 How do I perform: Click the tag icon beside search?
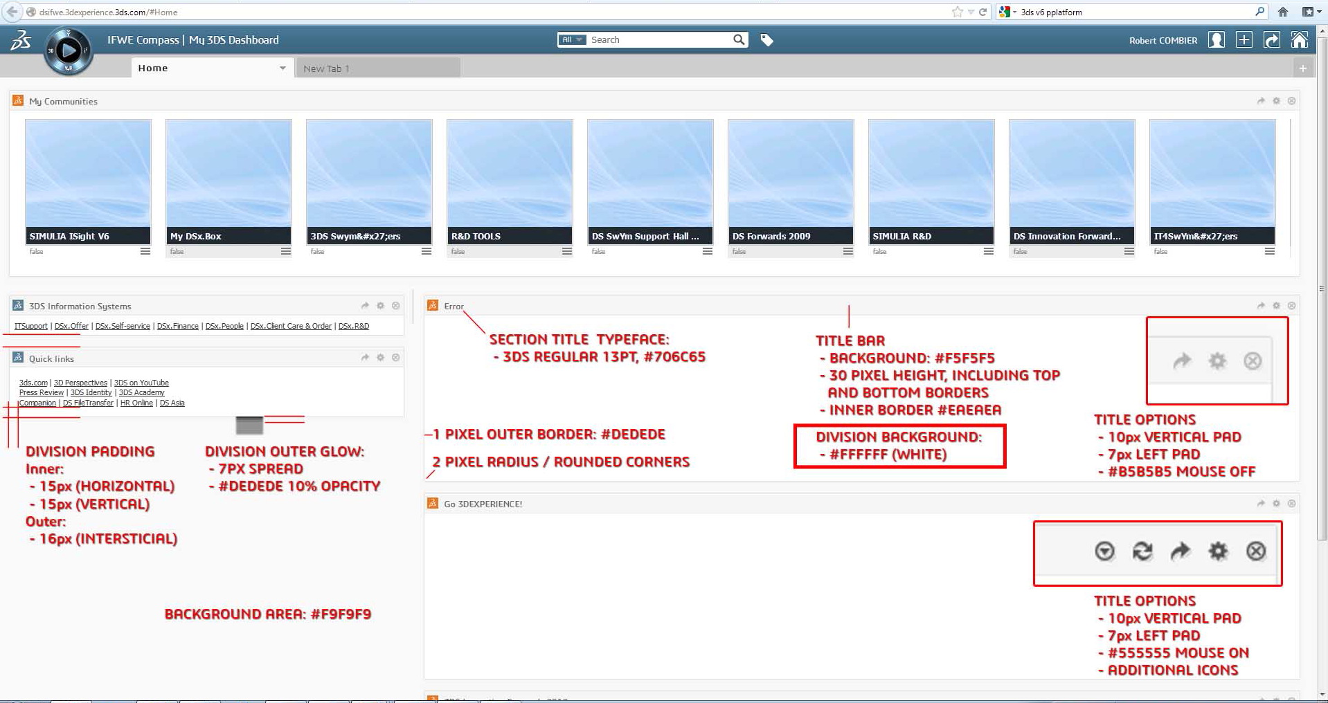pos(766,40)
